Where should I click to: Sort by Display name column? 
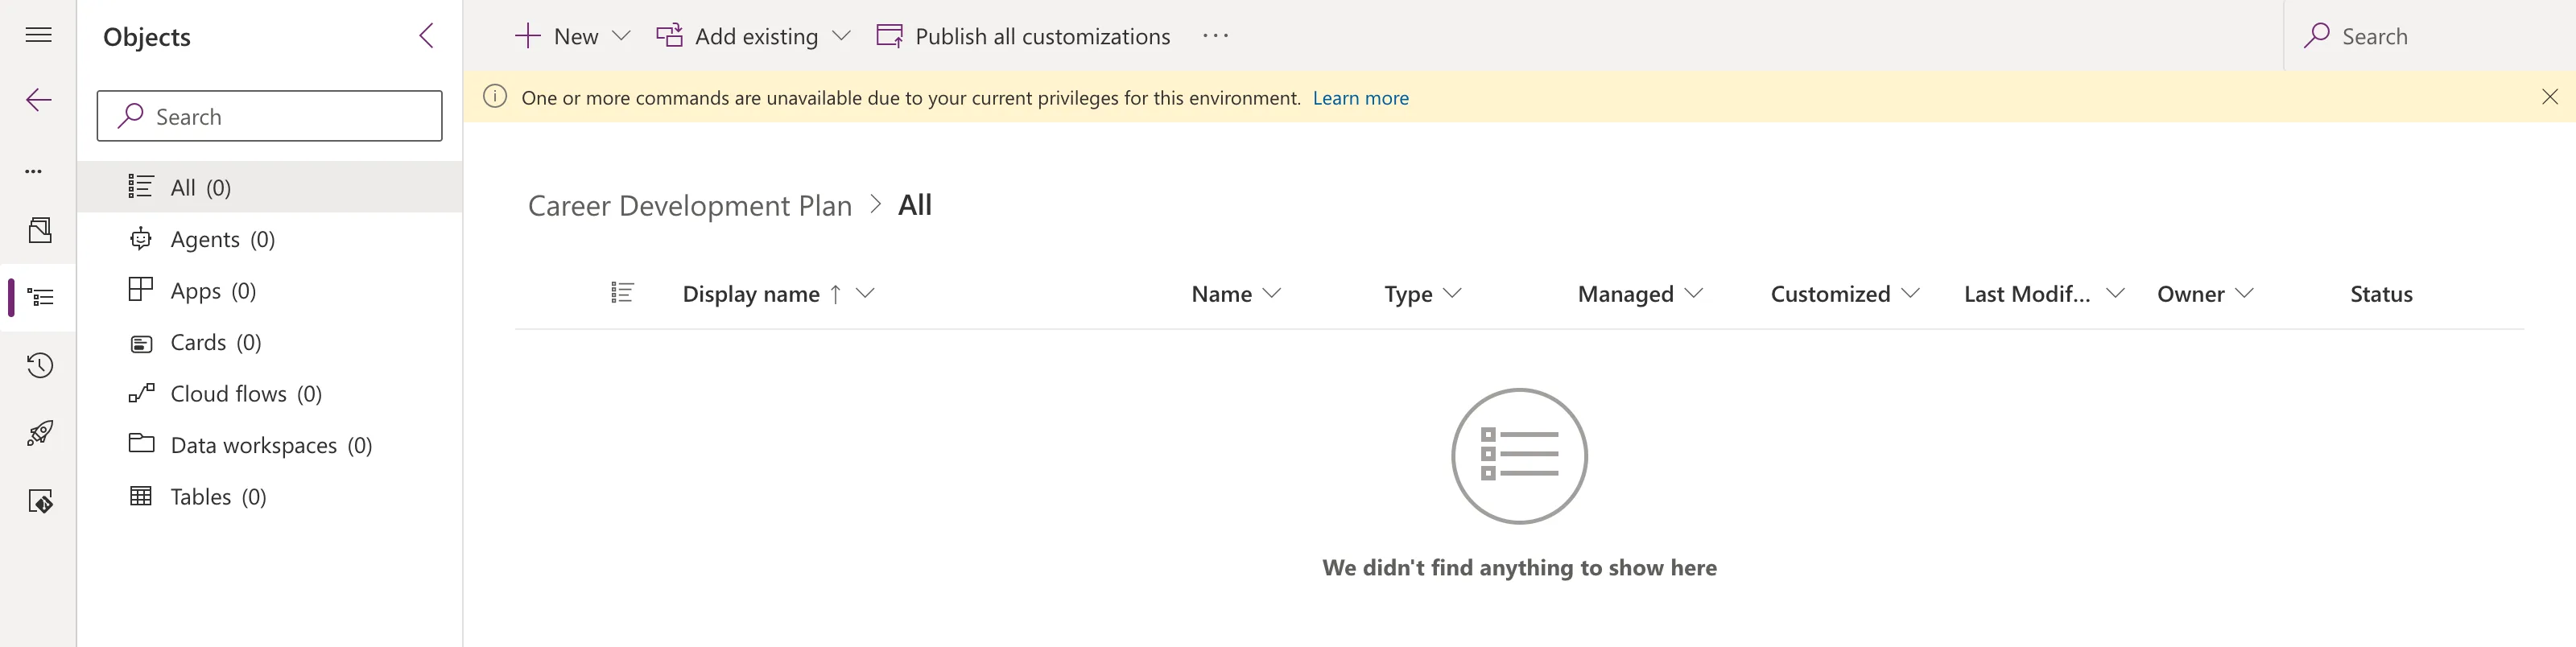coord(751,294)
